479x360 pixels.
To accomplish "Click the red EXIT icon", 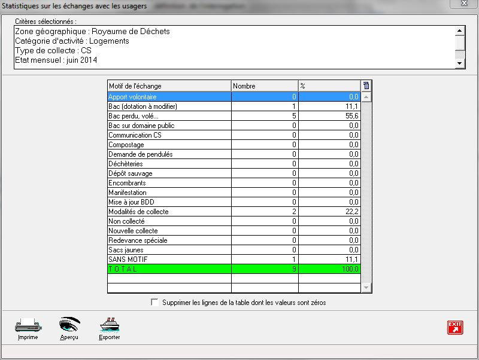I will coord(454,327).
